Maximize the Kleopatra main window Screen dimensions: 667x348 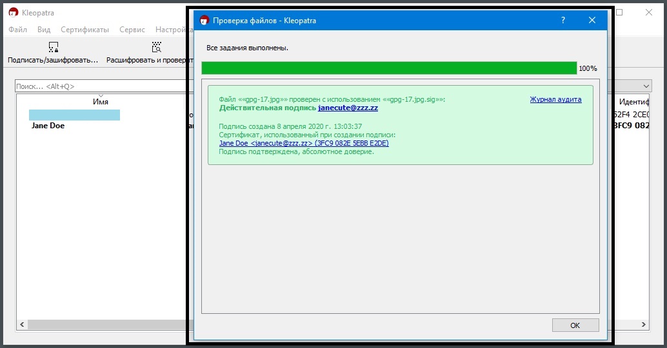(x=619, y=12)
